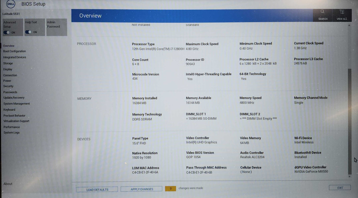358x198 pixels.
Task: Go to Performance section
Action: click(12, 127)
